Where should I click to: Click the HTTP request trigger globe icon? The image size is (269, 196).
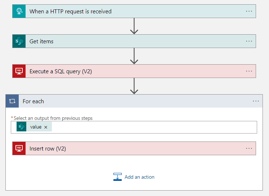click(x=19, y=11)
